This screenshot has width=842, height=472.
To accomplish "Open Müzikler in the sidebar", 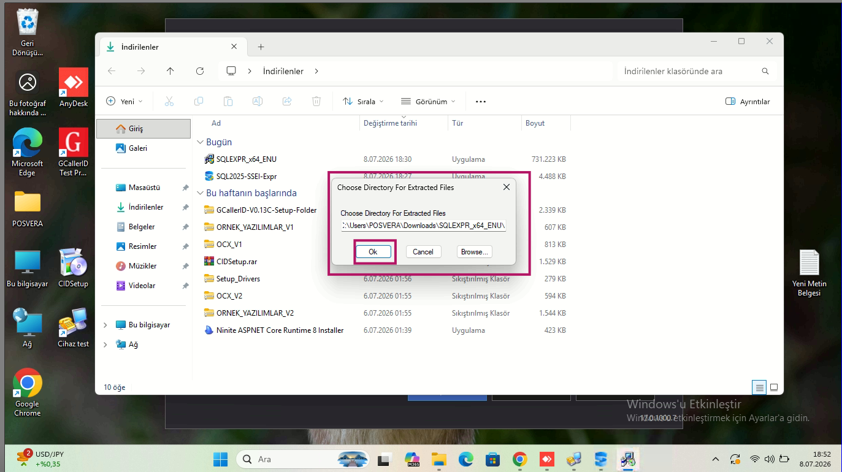I will [x=144, y=266].
